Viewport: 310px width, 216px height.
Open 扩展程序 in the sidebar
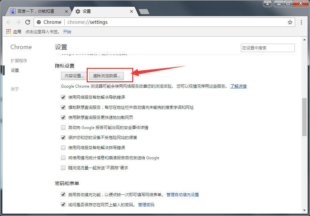[x=19, y=61]
